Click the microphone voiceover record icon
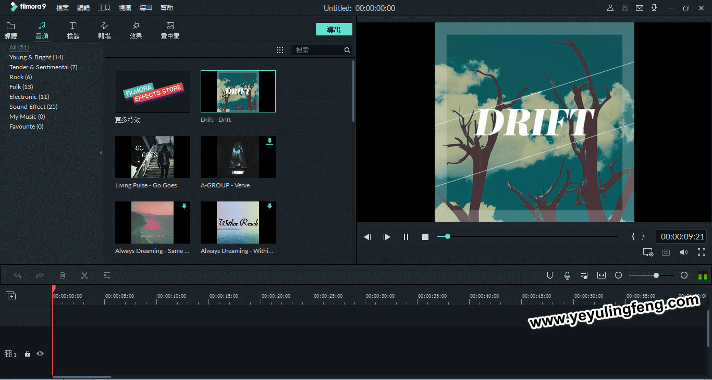712x380 pixels. [x=567, y=275]
